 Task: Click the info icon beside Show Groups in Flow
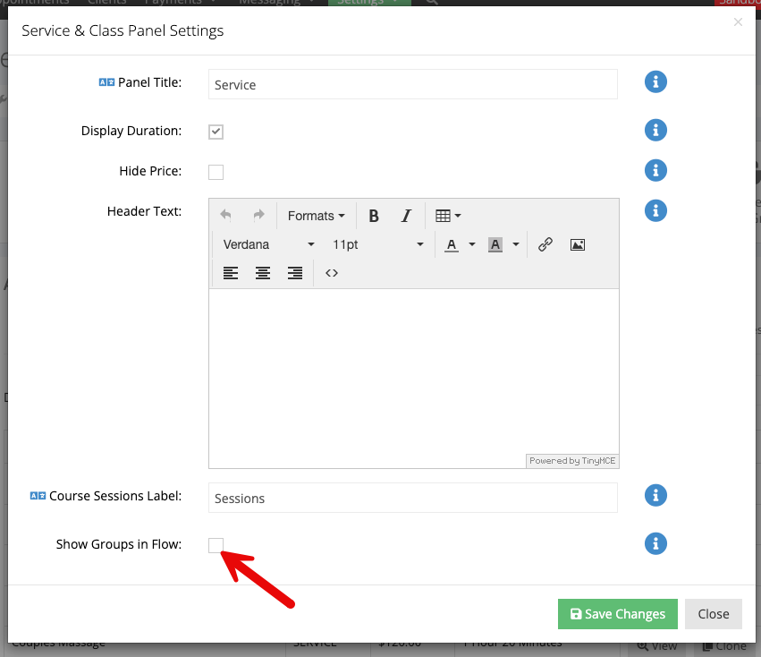point(655,543)
